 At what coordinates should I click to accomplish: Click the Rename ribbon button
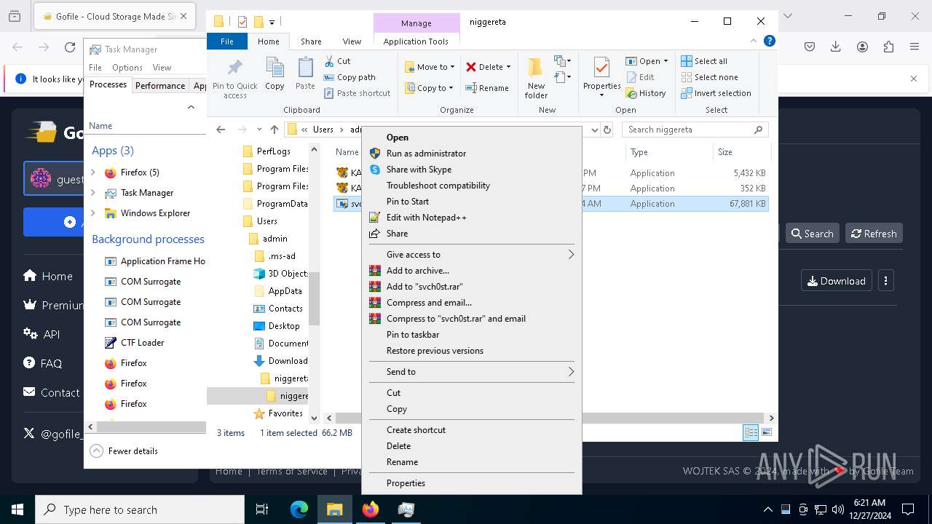[x=487, y=88]
